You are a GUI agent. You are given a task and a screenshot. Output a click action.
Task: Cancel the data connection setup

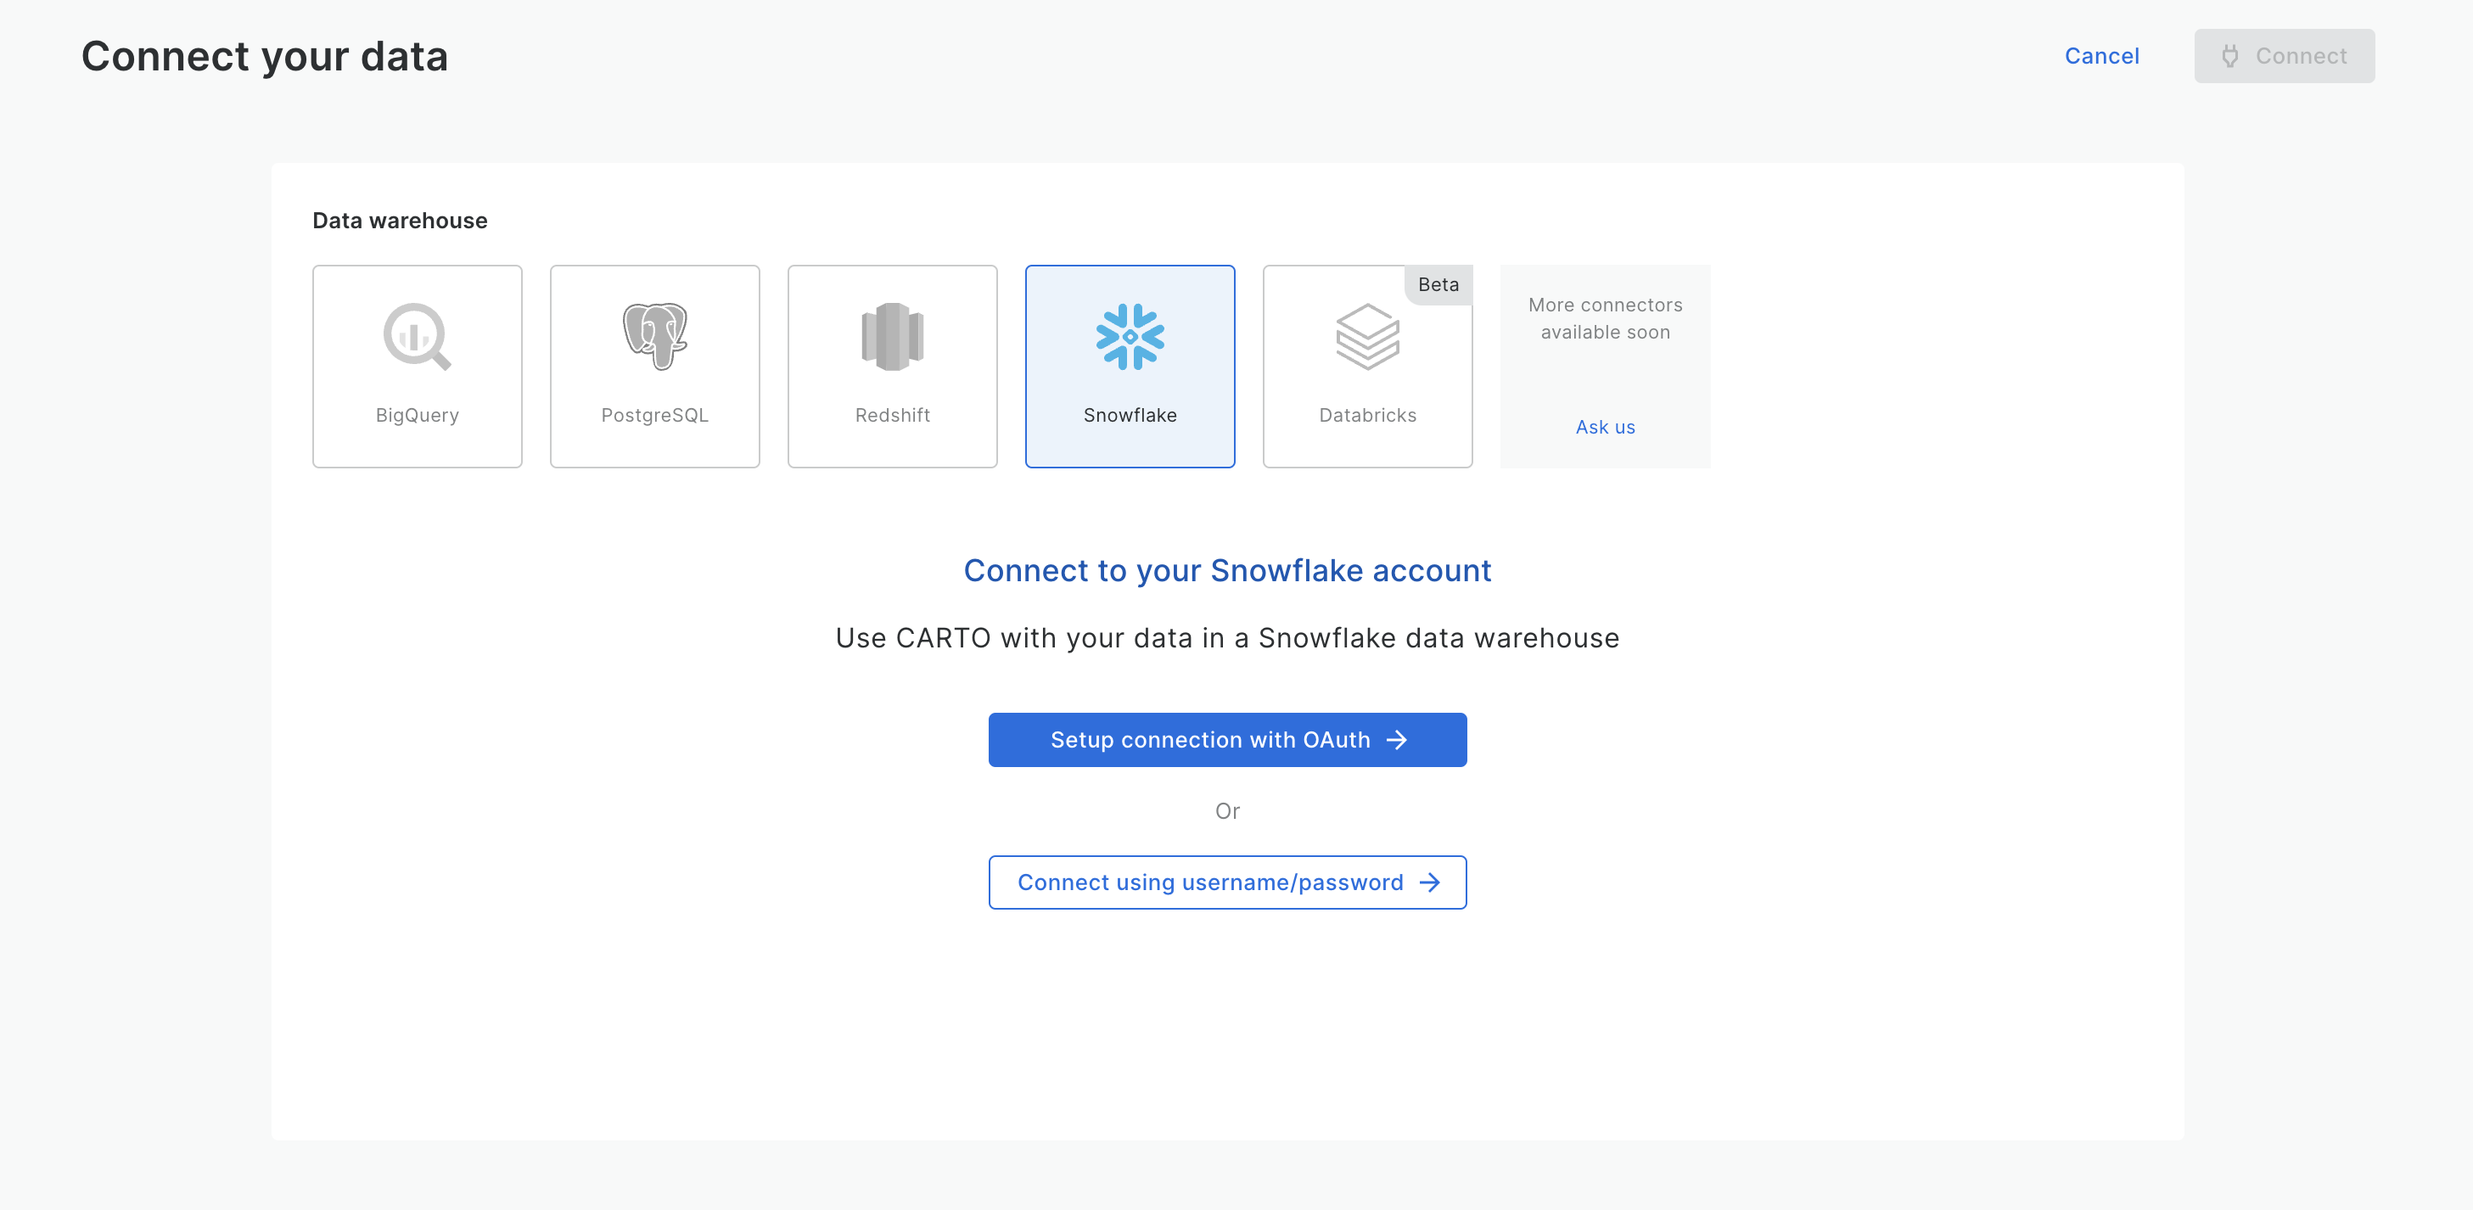[2101, 57]
